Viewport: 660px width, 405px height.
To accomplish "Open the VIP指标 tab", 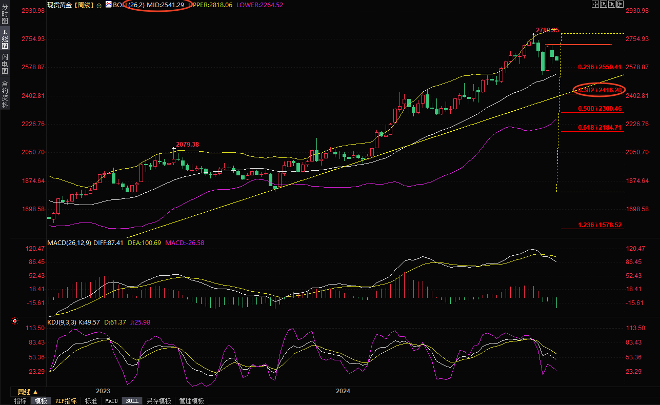I will 66,401.
